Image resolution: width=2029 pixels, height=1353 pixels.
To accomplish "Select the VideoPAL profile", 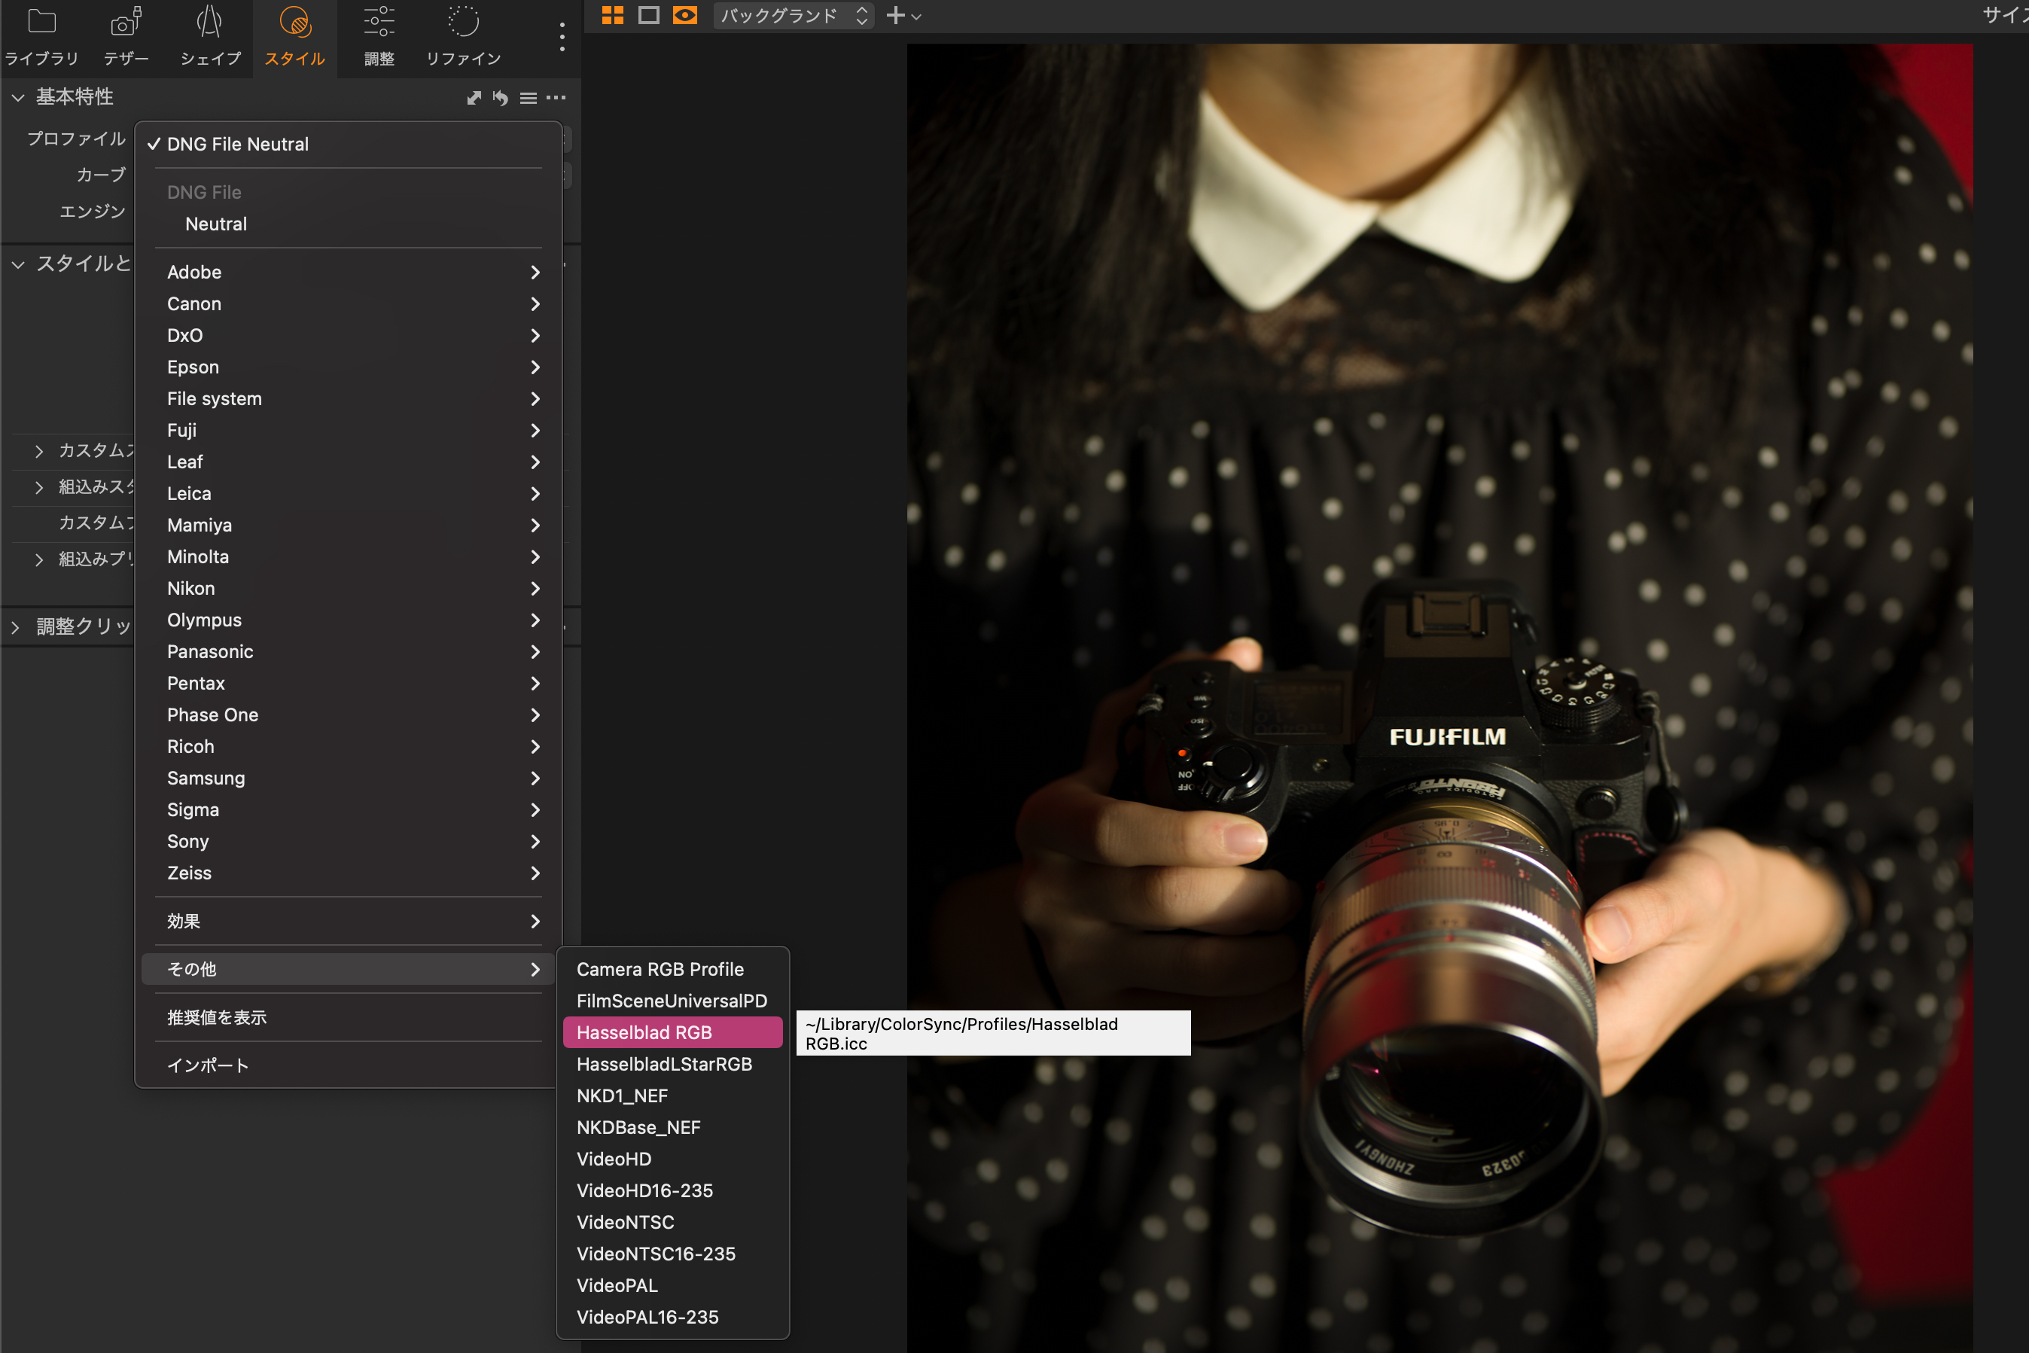I will pyautogui.click(x=673, y=1286).
